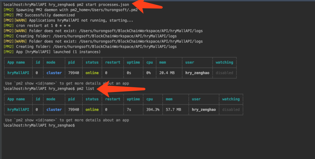This screenshot has width=315, height=159.
Task: Click the '0%' cpu value
Action: (149, 73)
